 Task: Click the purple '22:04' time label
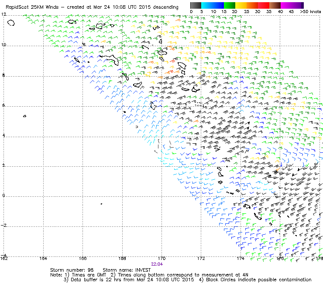(x=157, y=264)
